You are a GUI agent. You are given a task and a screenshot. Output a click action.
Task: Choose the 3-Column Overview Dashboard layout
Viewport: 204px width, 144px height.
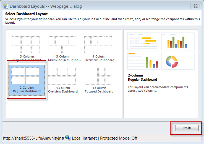[x=63, y=80]
